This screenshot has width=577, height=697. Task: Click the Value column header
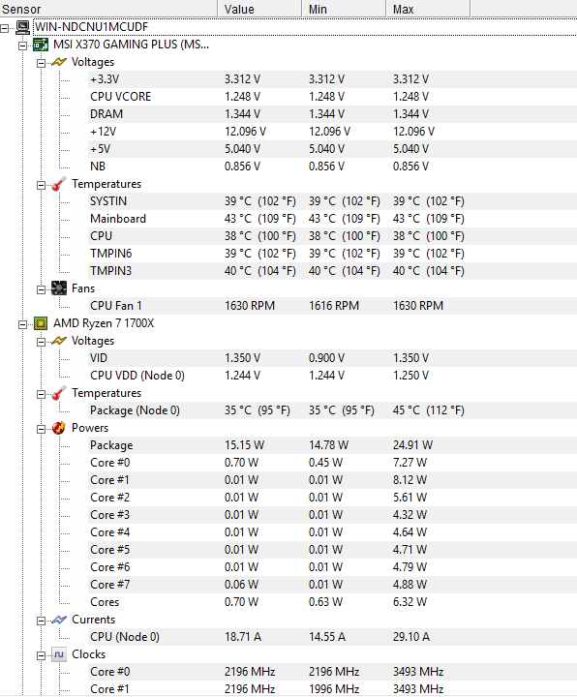click(259, 9)
